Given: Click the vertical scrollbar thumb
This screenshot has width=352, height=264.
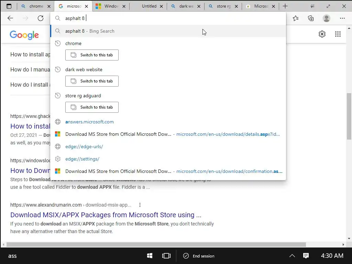Looking at the screenshot, I should (349, 116).
